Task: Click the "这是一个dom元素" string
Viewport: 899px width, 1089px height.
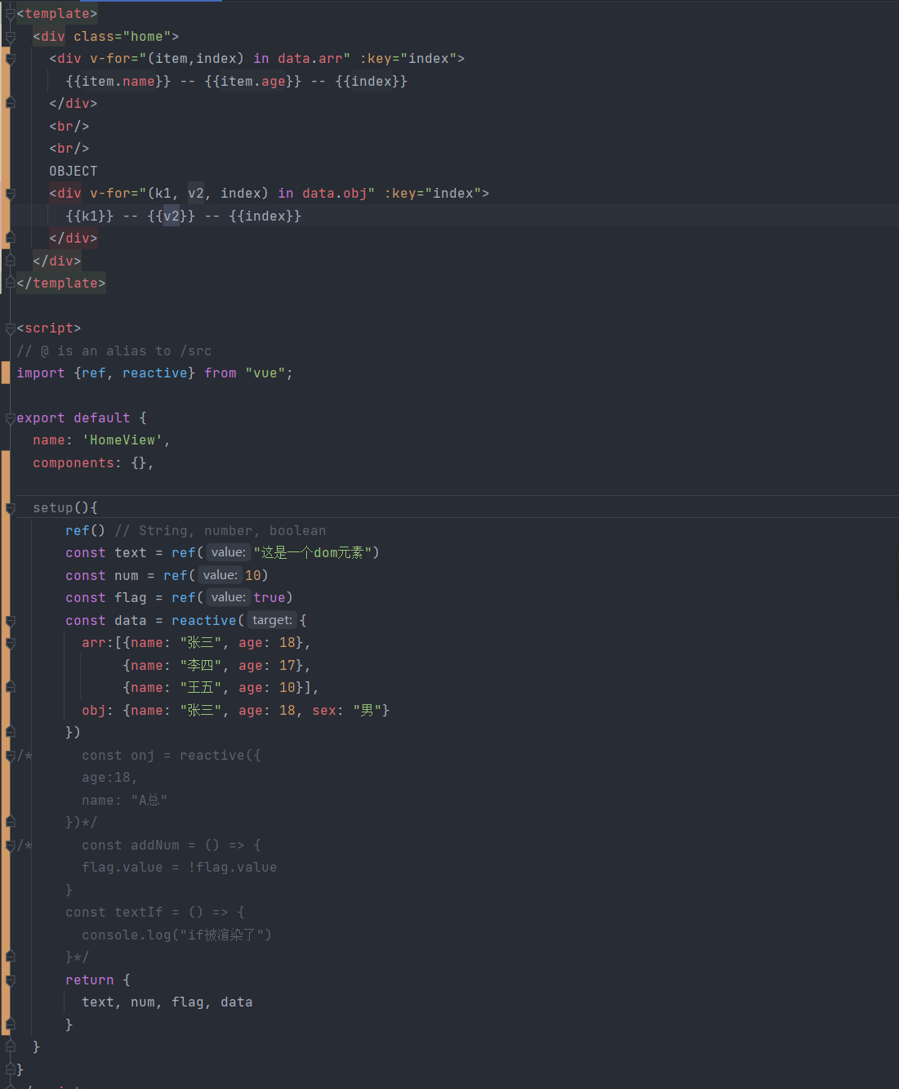Action: (x=313, y=553)
